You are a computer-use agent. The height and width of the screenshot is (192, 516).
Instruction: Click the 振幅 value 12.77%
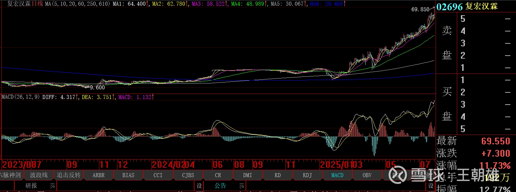495,189
